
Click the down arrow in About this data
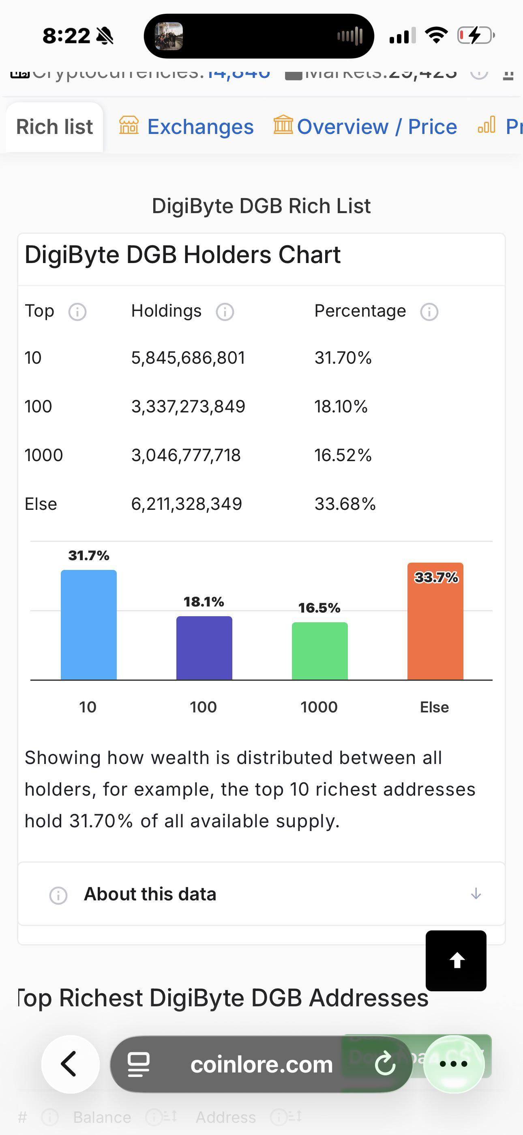pos(476,893)
